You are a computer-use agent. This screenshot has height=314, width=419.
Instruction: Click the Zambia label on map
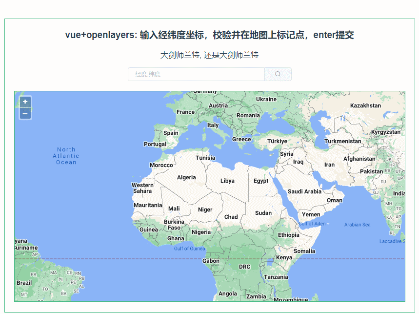(256, 296)
